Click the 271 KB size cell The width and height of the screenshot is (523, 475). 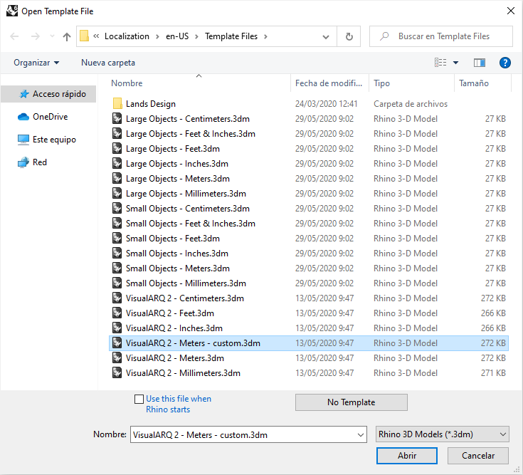point(493,373)
